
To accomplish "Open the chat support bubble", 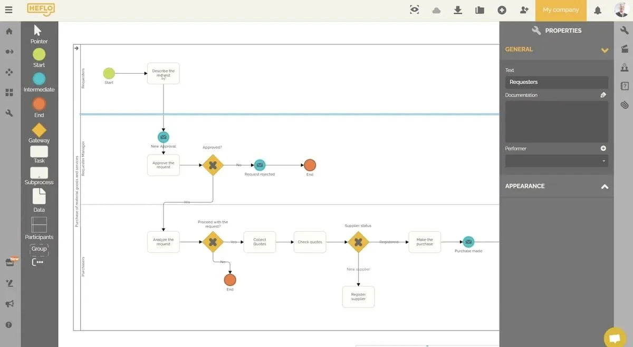I will pyautogui.click(x=615, y=338).
